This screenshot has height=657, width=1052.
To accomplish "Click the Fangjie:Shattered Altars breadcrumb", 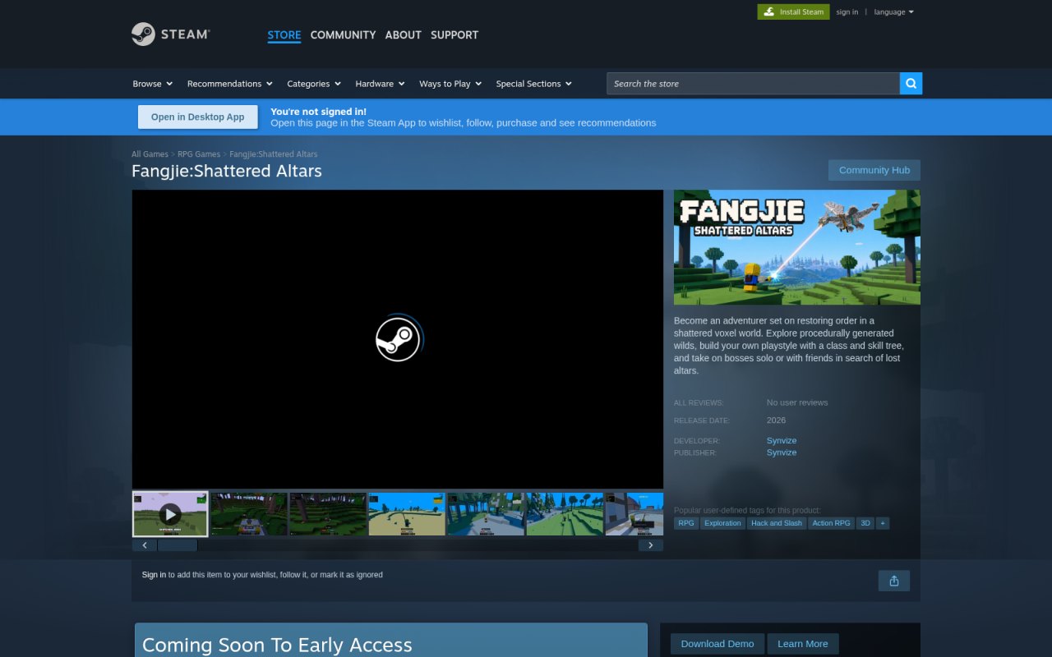I will tap(274, 154).
